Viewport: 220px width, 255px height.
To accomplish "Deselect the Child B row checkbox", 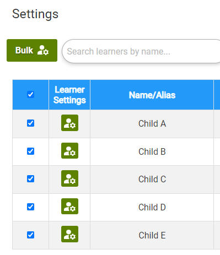I will [30, 151].
